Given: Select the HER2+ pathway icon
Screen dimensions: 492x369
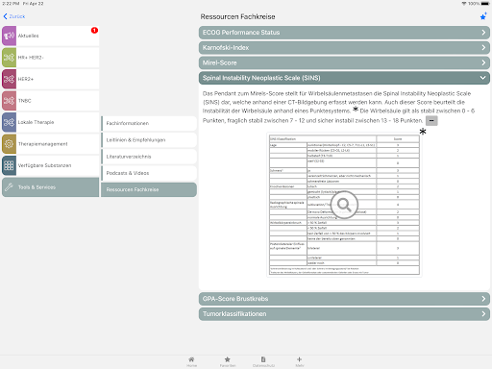Looking at the screenshot, I should (x=9, y=79).
